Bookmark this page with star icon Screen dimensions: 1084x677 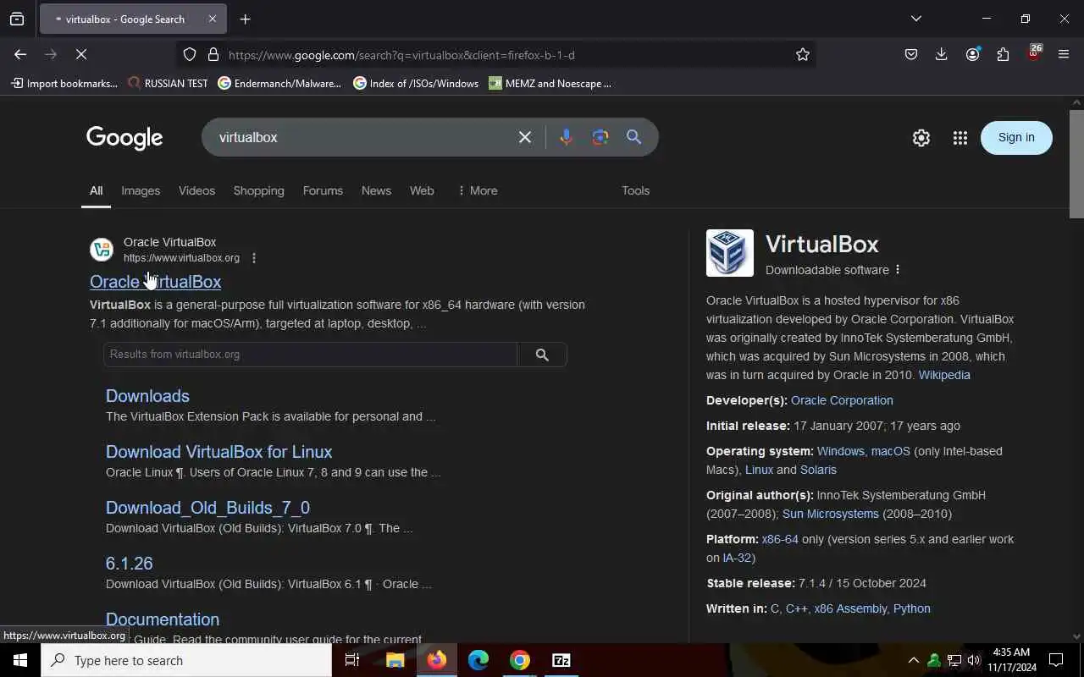pyautogui.click(x=803, y=54)
